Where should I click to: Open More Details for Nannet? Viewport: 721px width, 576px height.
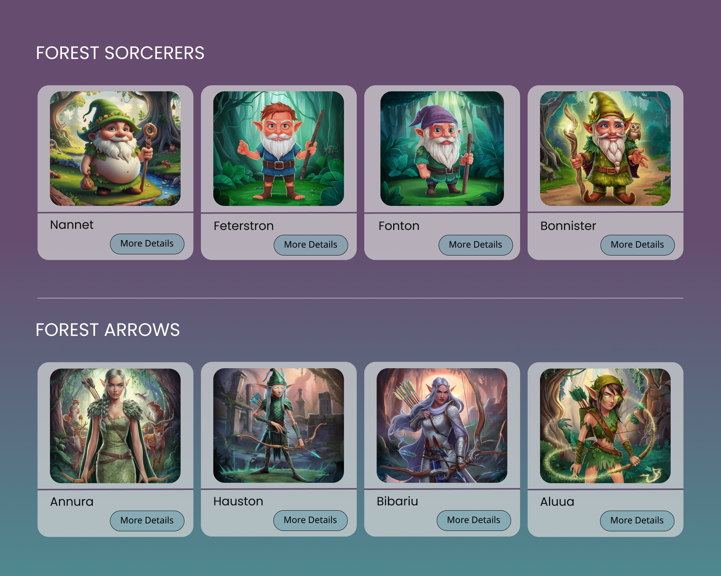tap(147, 244)
